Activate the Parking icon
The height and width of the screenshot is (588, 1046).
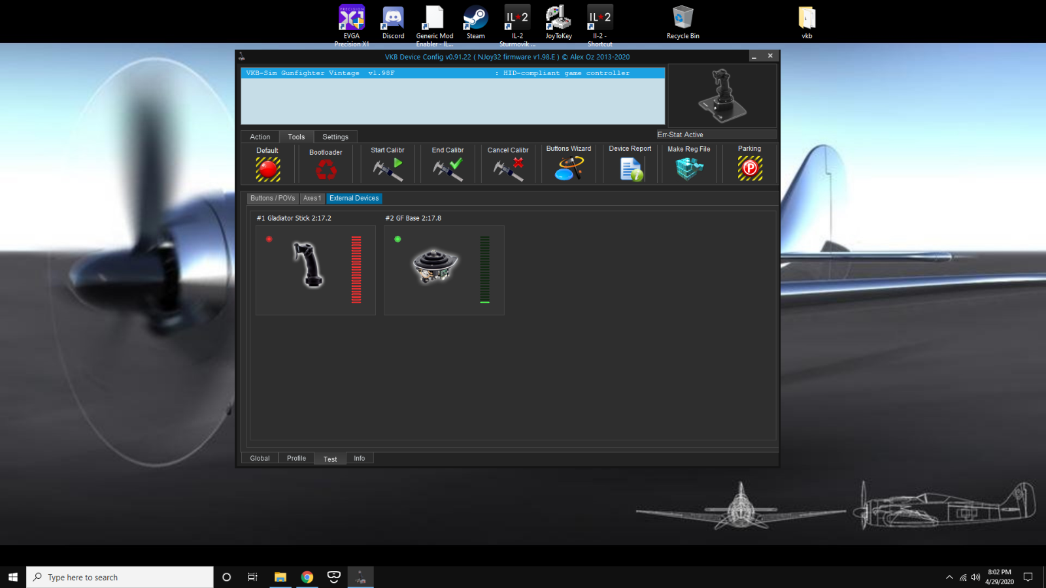750,169
